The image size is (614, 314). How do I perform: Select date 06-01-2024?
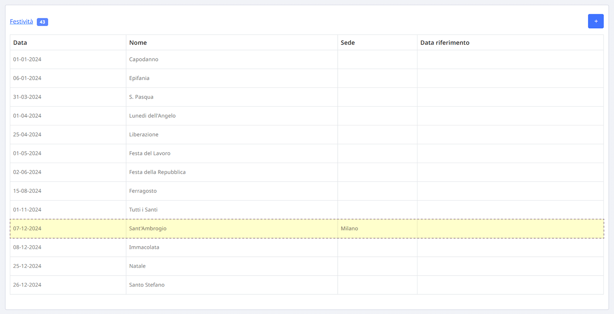pos(27,78)
